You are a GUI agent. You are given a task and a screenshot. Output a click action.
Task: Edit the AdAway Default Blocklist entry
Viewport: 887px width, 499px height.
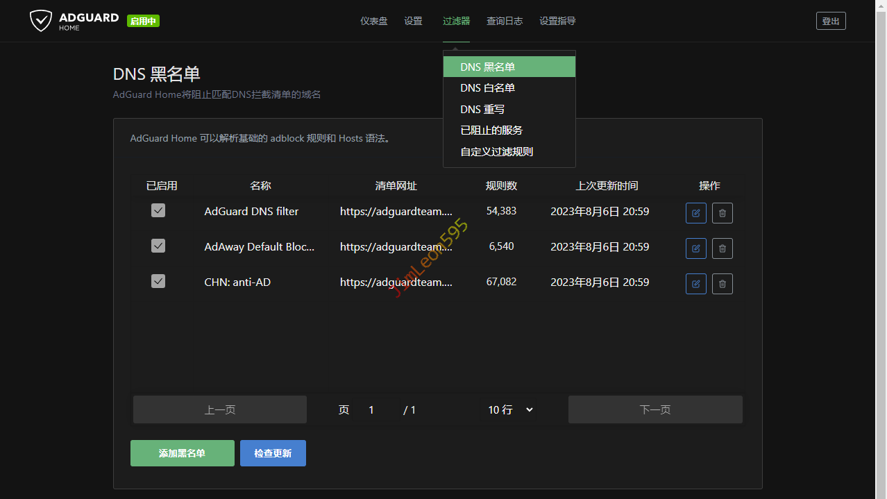[x=695, y=248]
